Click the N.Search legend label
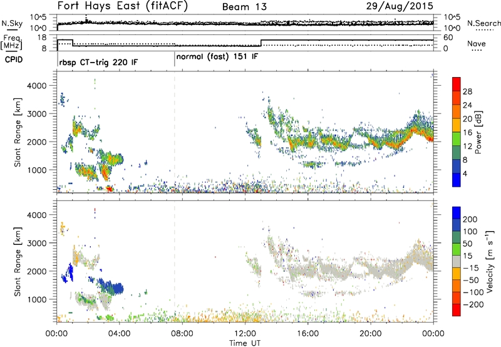Screen dimensions: 501x347 click(x=483, y=23)
